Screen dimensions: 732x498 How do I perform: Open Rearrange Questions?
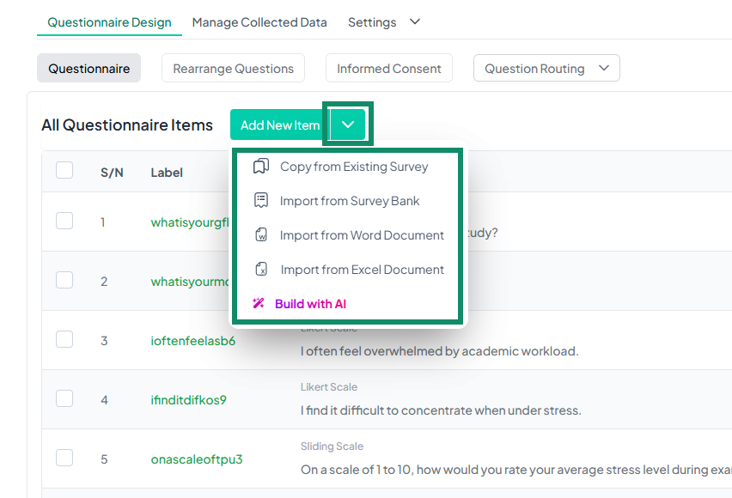233,68
